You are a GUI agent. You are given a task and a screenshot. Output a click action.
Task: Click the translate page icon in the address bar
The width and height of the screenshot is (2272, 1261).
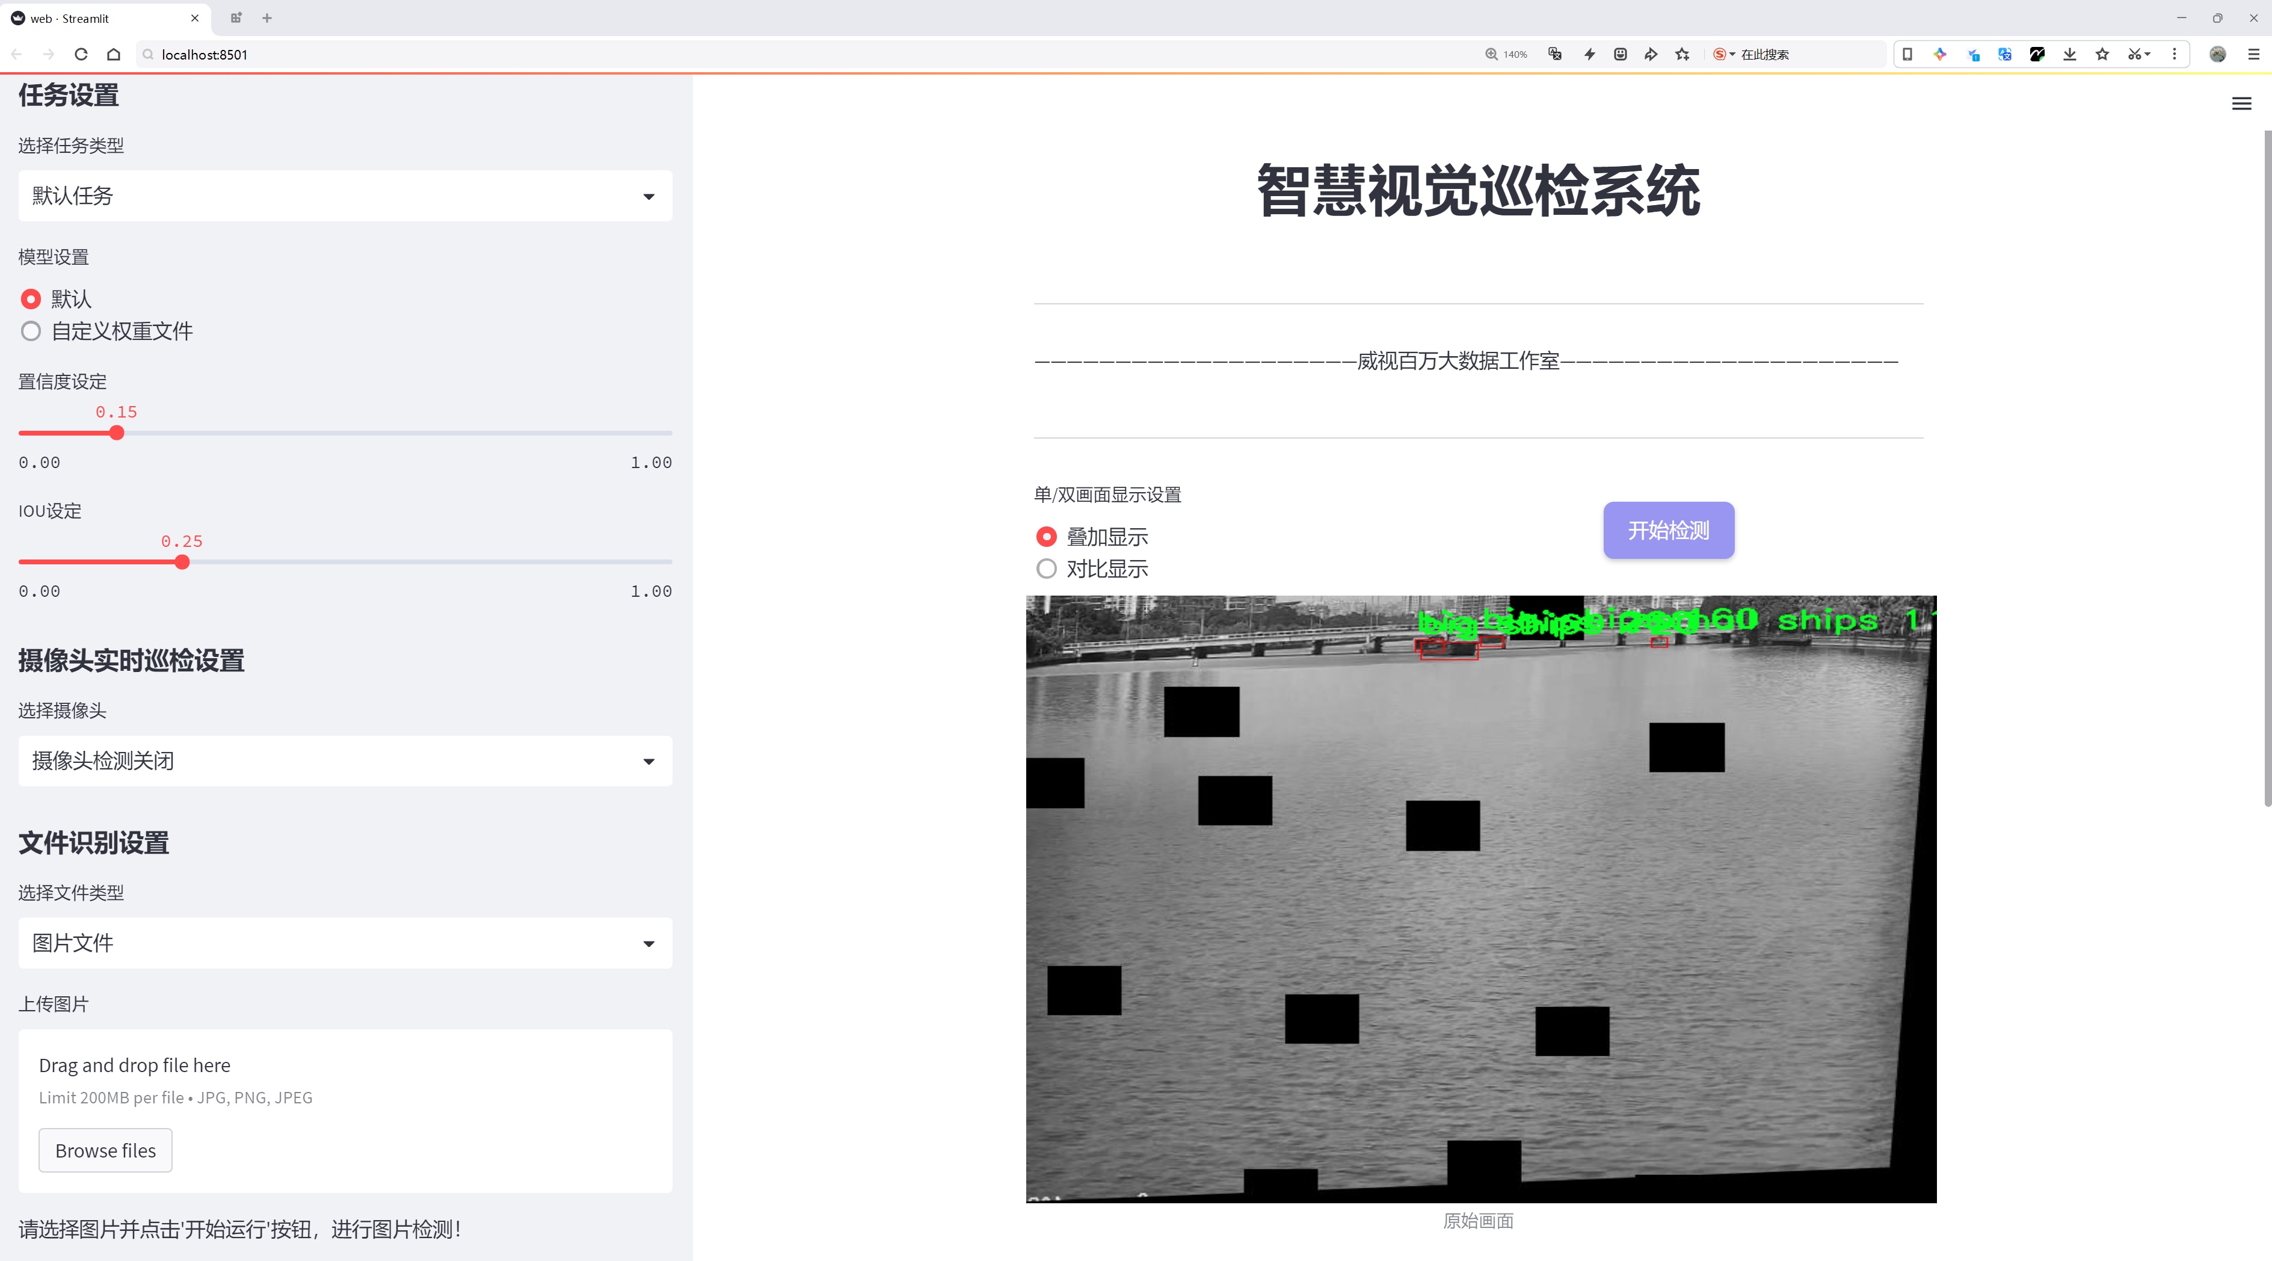tap(1555, 55)
